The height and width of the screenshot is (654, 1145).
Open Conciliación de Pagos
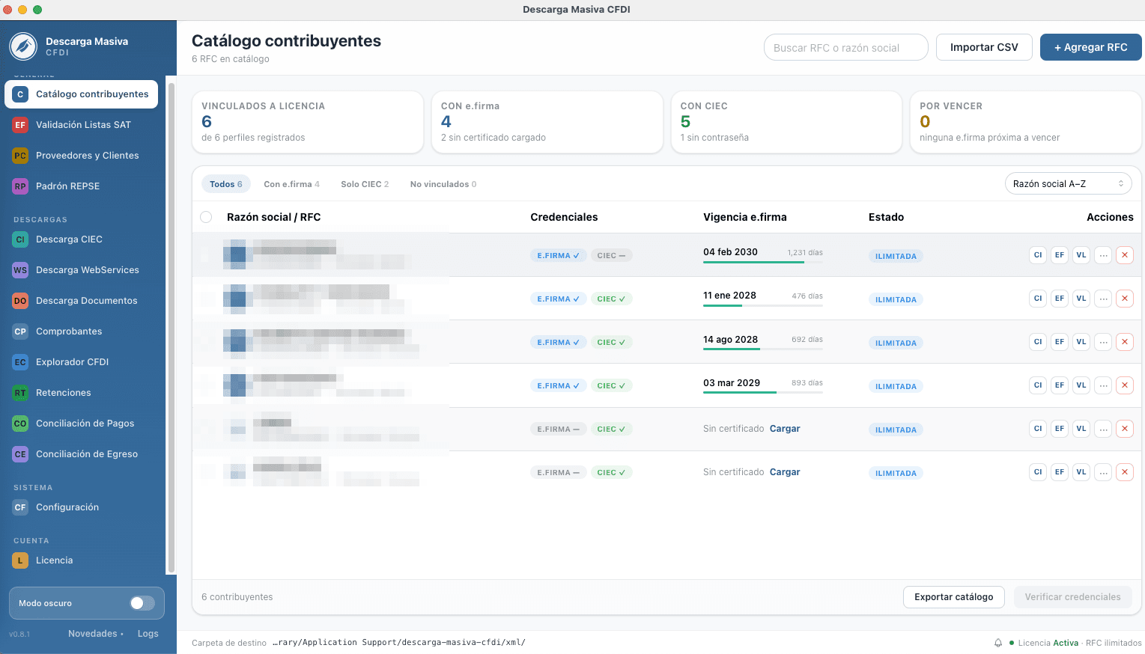coord(81,424)
